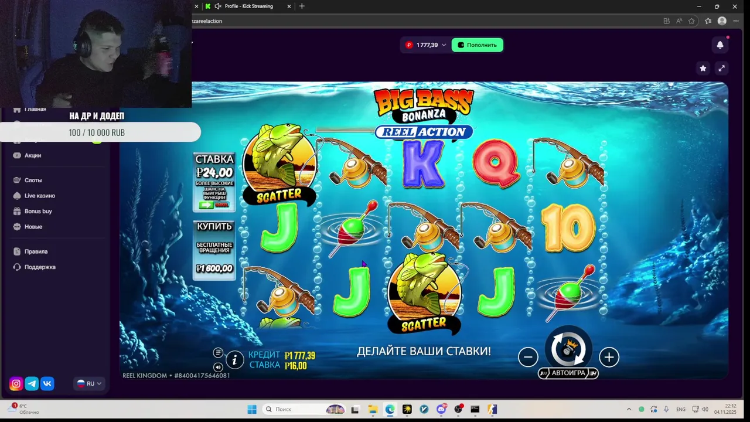This screenshot has width=750, height=422.
Task: Open Акции in the sidebar
Action: [x=33, y=155]
